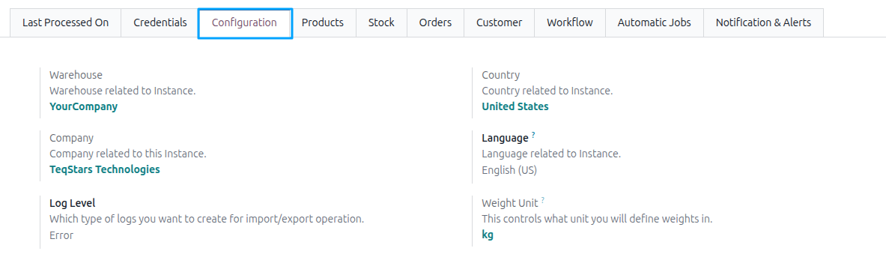Open the kg weight unit link
The height and width of the screenshot is (275, 886).
coord(488,235)
